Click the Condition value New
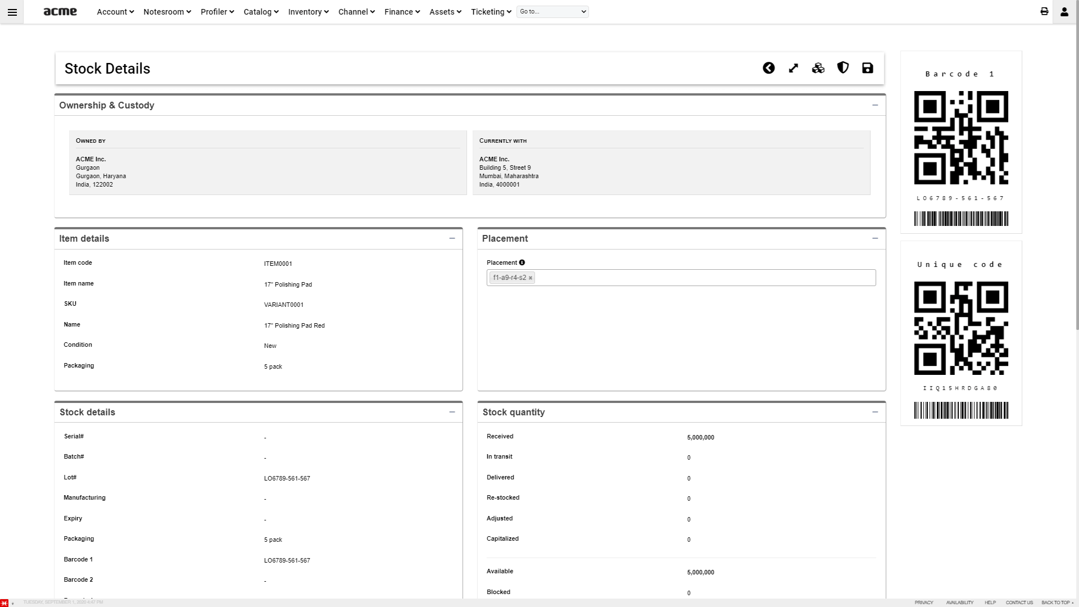Viewport: 1079px width, 607px height. 270,346
